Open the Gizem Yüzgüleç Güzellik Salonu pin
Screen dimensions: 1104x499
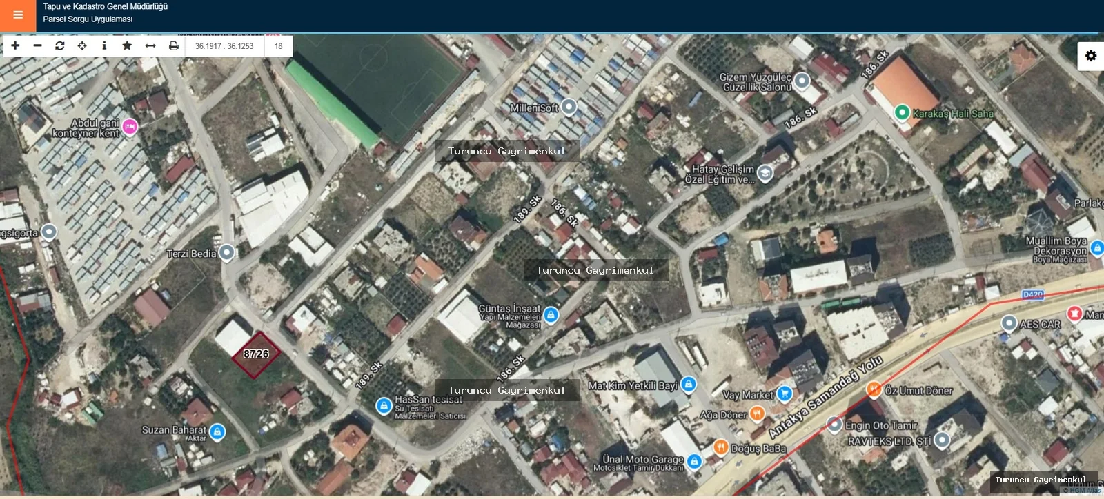click(x=802, y=81)
